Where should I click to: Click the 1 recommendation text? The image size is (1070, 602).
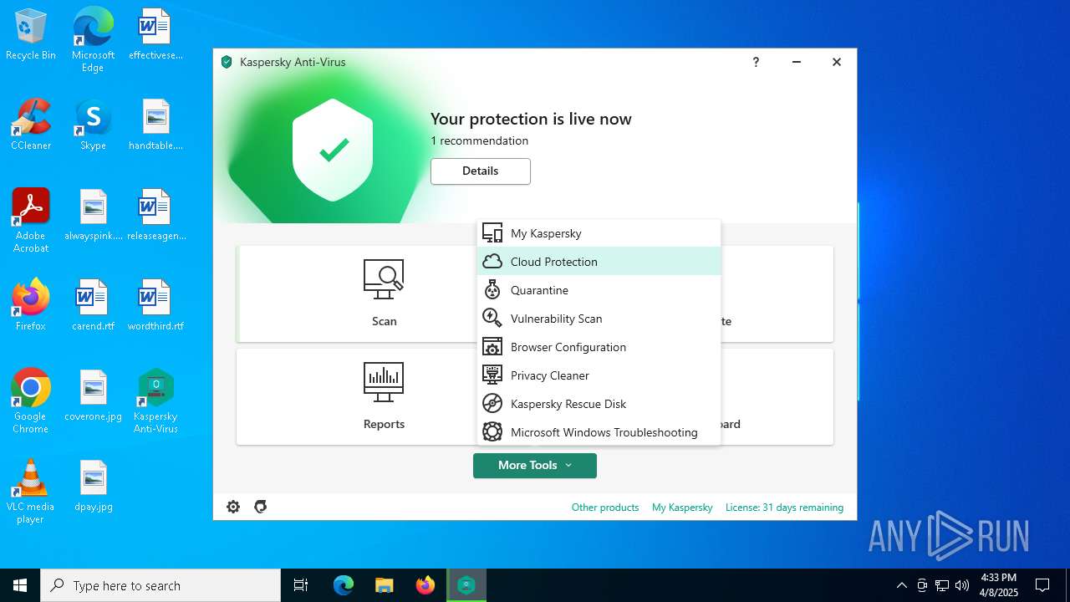480,140
